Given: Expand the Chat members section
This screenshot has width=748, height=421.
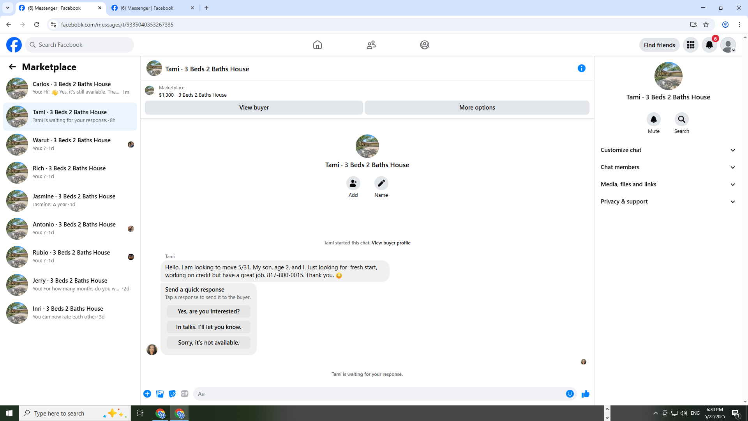Looking at the screenshot, I should coord(668,167).
